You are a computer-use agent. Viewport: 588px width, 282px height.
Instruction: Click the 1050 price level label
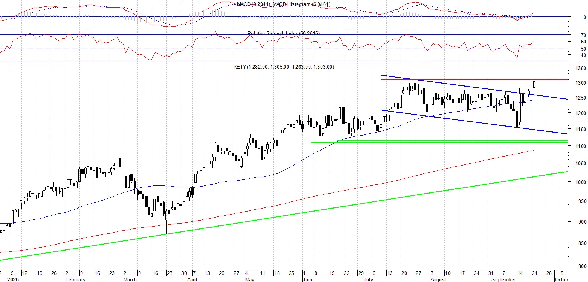click(x=581, y=164)
